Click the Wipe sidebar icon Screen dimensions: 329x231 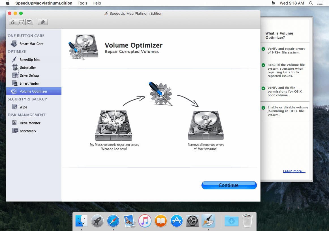click(15, 107)
